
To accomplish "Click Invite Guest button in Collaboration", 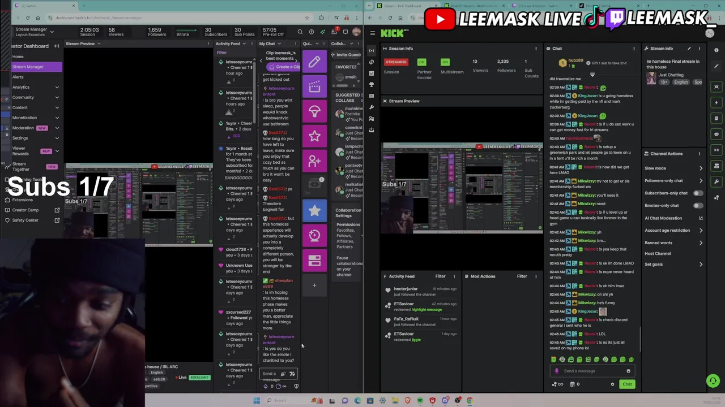I will coord(346,55).
